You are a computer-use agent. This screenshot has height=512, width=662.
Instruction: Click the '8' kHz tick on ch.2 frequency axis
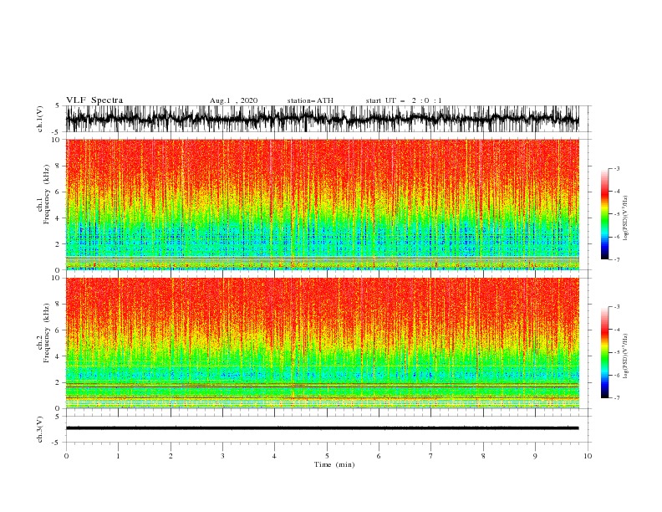pyautogui.click(x=59, y=305)
